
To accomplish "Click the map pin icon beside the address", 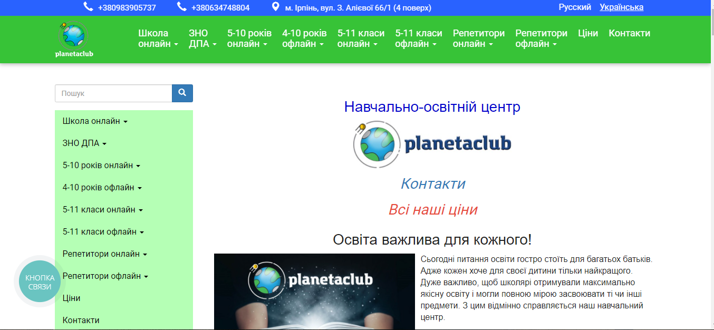I will [275, 7].
